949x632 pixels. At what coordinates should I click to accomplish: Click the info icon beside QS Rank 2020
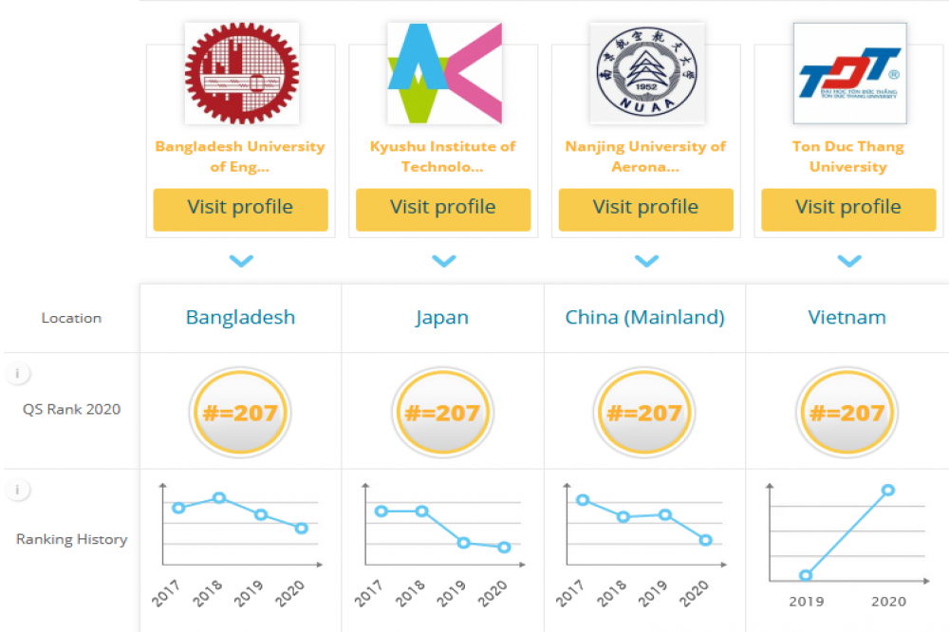(17, 374)
